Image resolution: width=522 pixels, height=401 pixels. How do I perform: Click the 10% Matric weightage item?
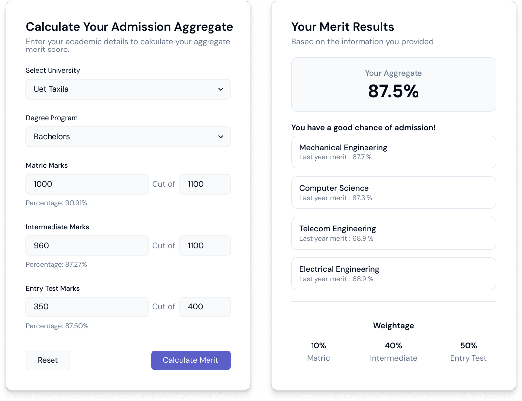pos(318,351)
